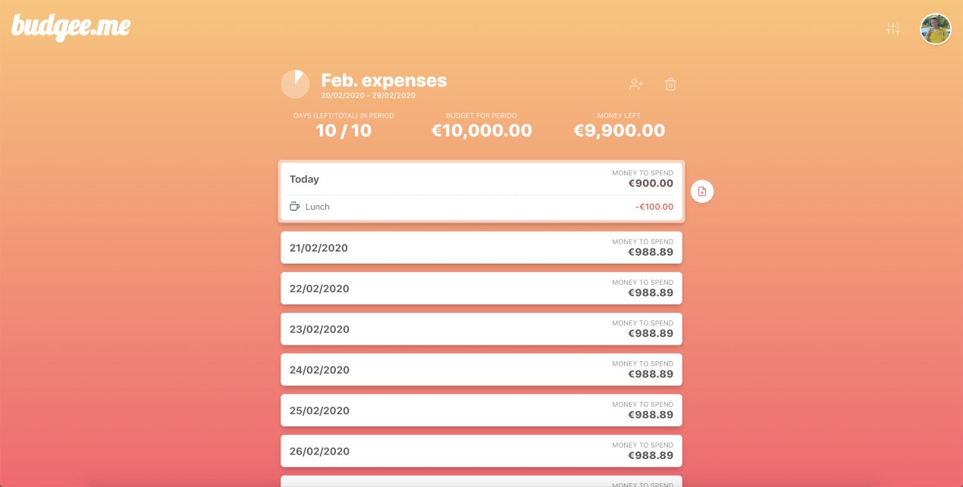Expand the 22/02/2020 day card

(x=481, y=289)
